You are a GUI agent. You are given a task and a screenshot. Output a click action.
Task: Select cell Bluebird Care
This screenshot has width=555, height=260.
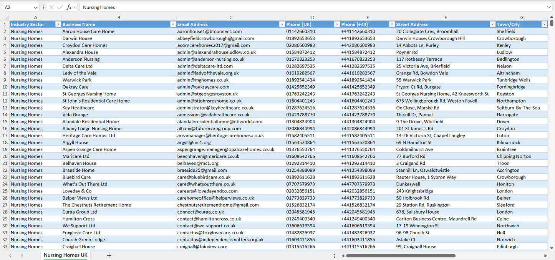[119, 177]
